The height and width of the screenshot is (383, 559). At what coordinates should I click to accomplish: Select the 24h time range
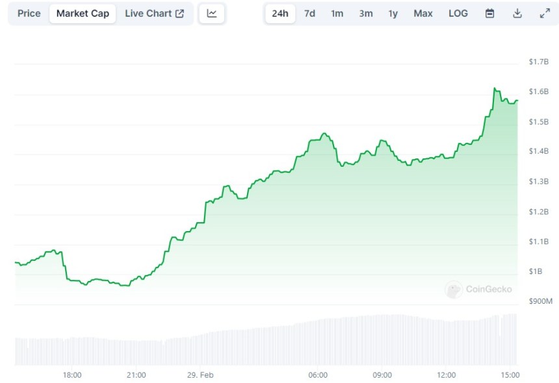tap(280, 14)
